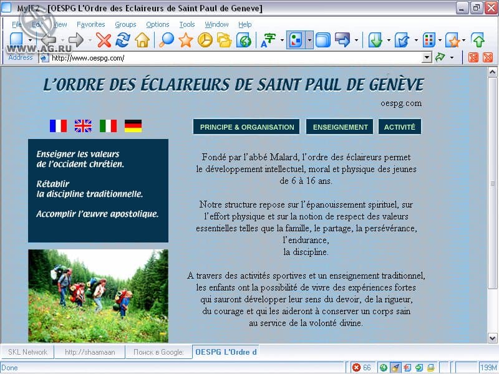Expand the green down arrow icon dropdown
The height and width of the screenshot is (374, 499).
click(x=389, y=41)
